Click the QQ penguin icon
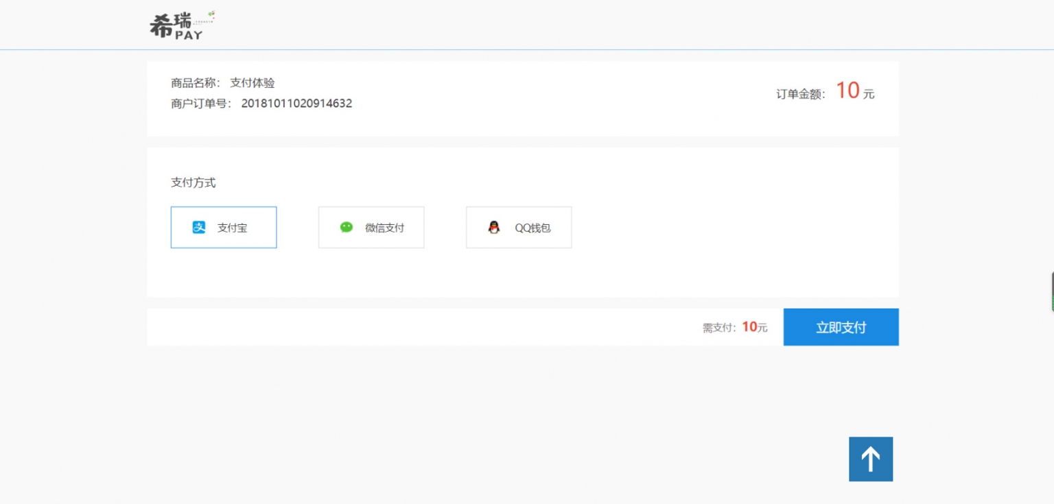The height and width of the screenshot is (504, 1054). (494, 228)
